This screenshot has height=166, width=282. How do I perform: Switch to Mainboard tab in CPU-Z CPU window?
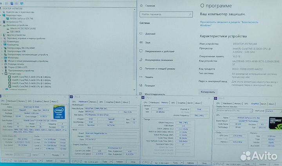(12, 101)
